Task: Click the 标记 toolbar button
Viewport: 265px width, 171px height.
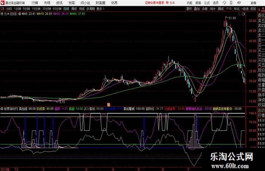Action: (x=237, y=9)
